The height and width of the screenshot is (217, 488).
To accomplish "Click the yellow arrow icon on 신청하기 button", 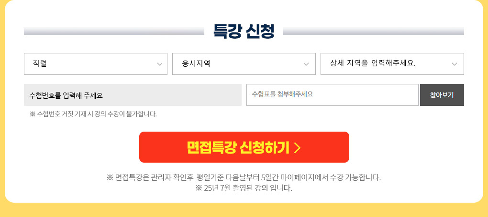I will tap(297, 148).
